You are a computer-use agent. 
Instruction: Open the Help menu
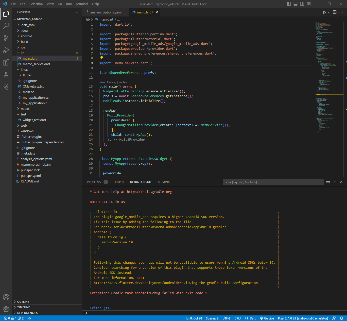tap(96, 4)
